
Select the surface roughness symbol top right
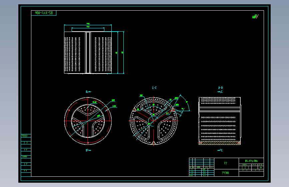[255, 16]
